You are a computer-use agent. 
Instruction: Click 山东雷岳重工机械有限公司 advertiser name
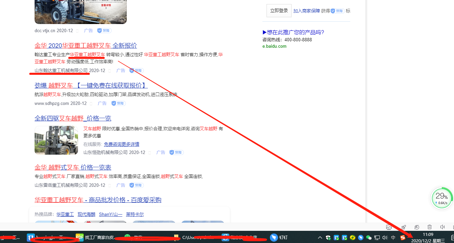coord(61,185)
